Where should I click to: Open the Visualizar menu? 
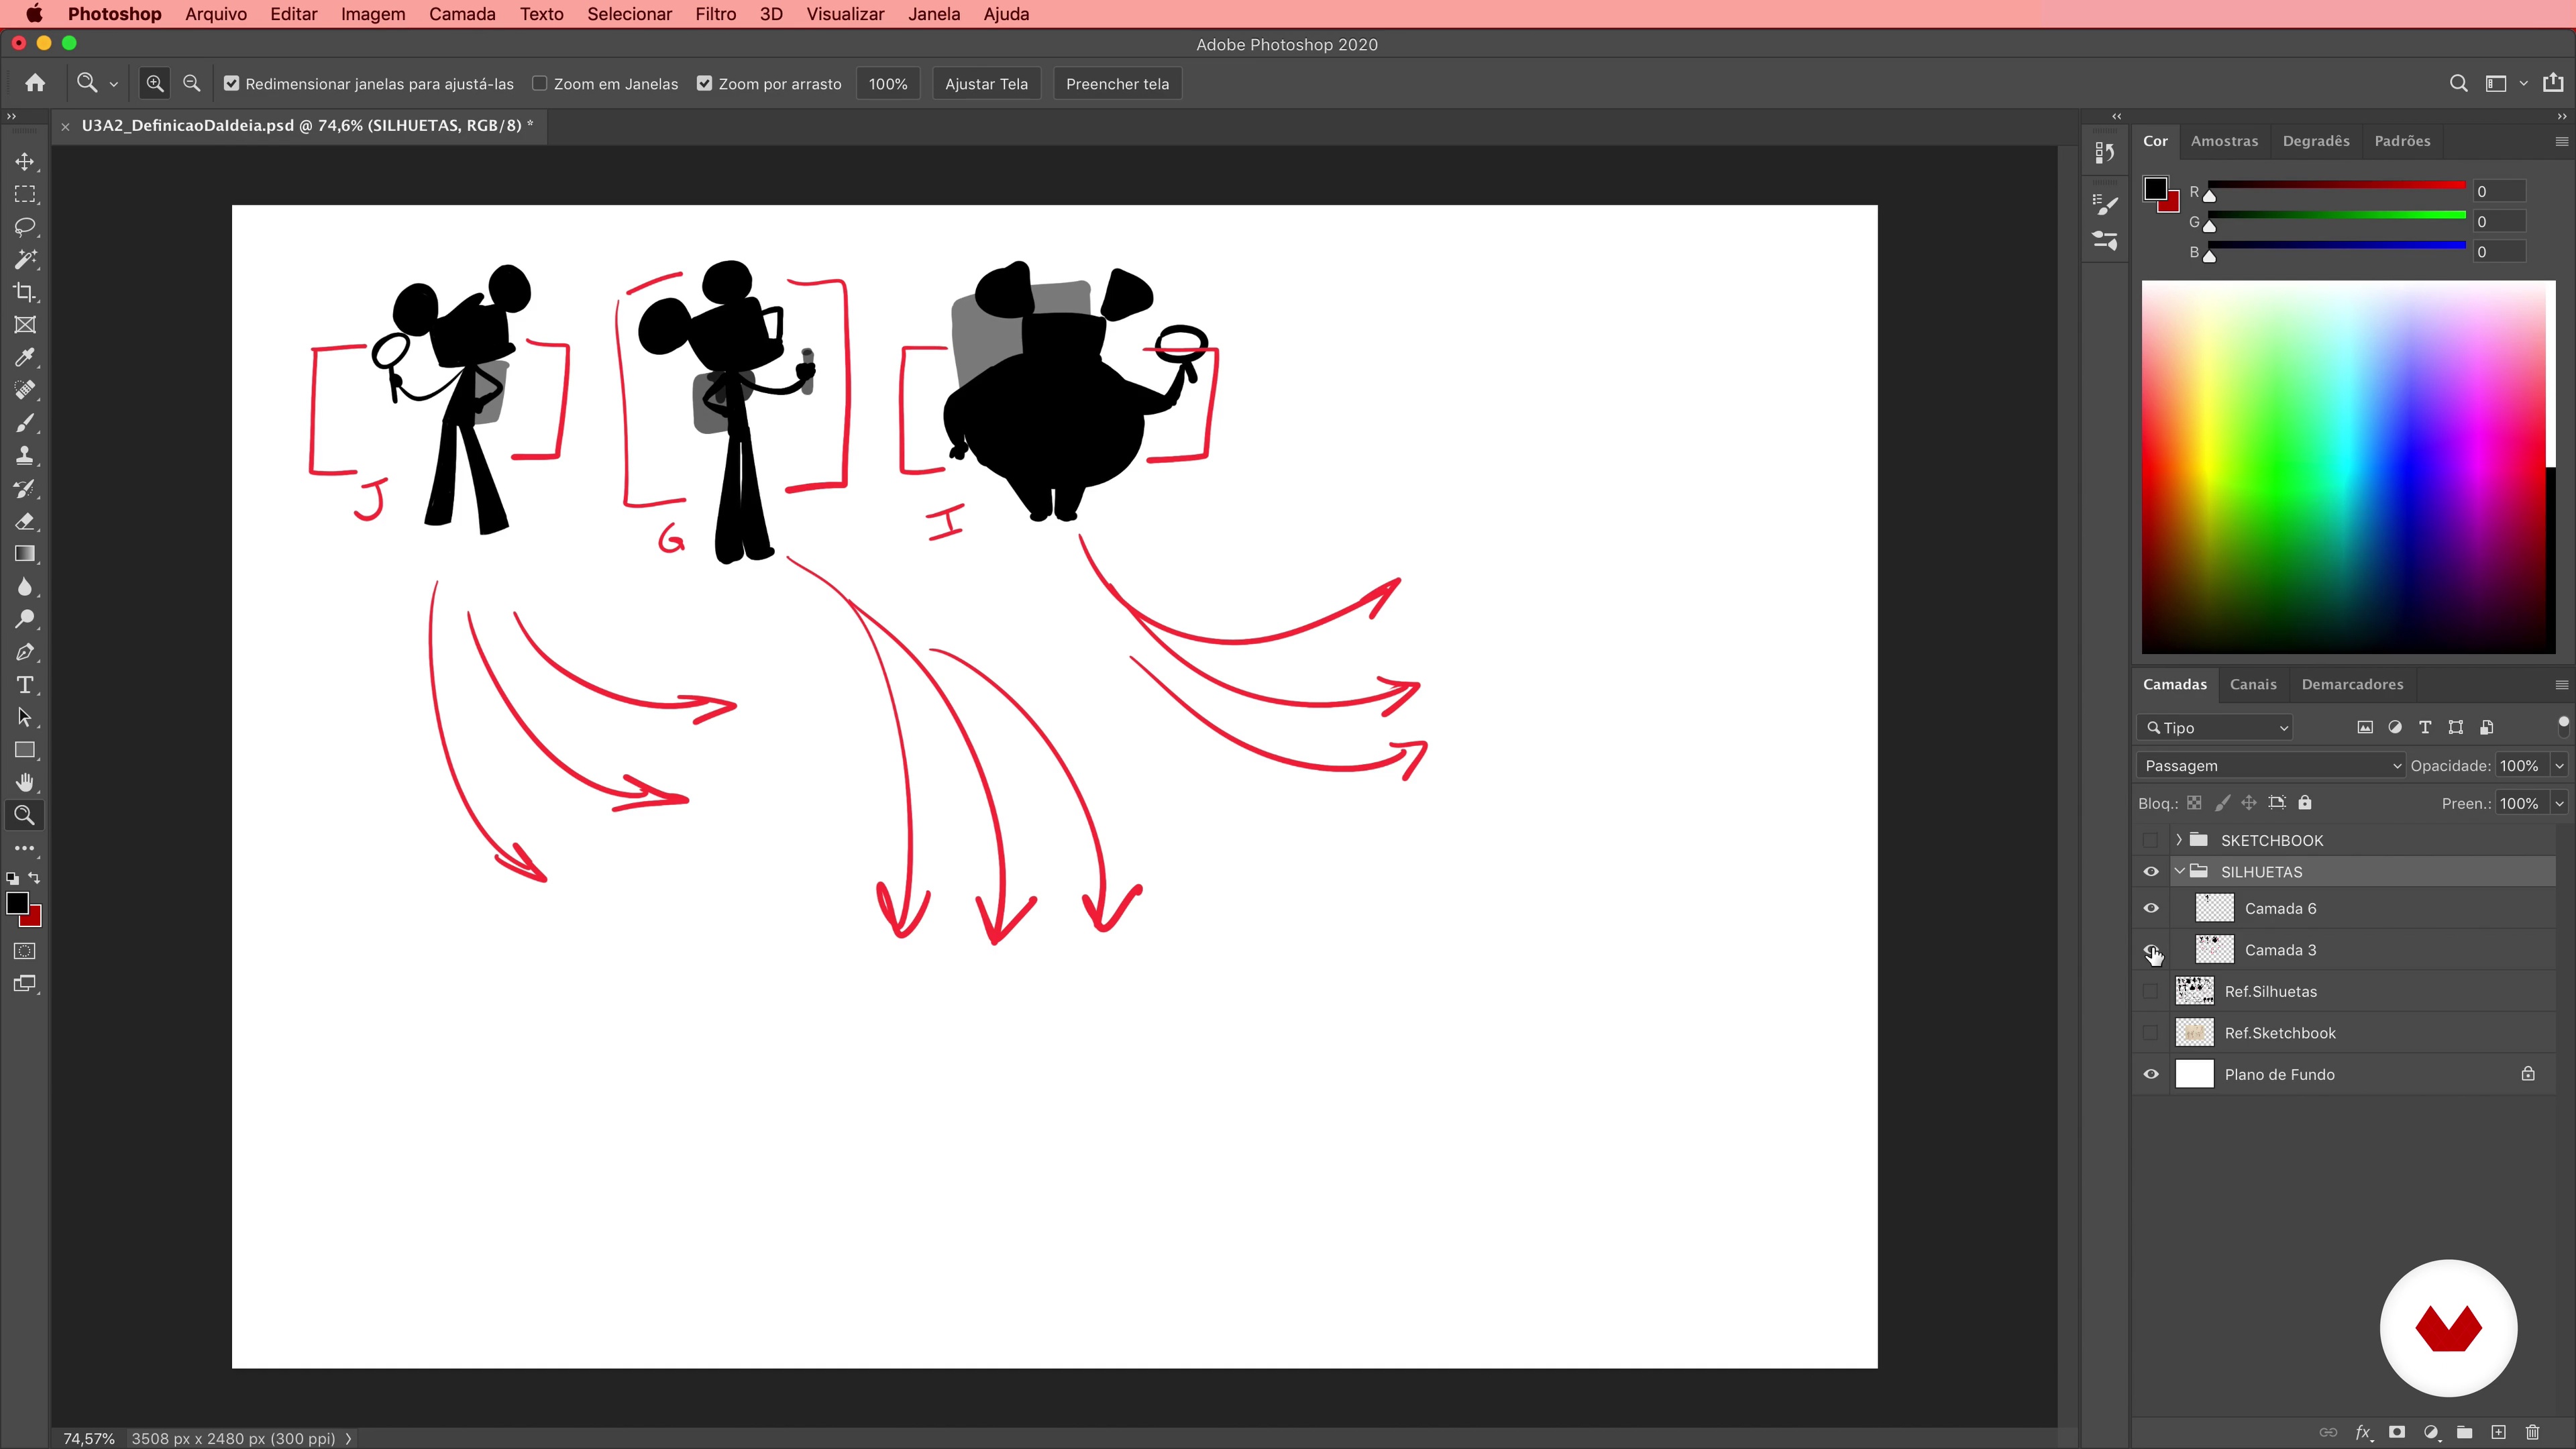coord(845,14)
